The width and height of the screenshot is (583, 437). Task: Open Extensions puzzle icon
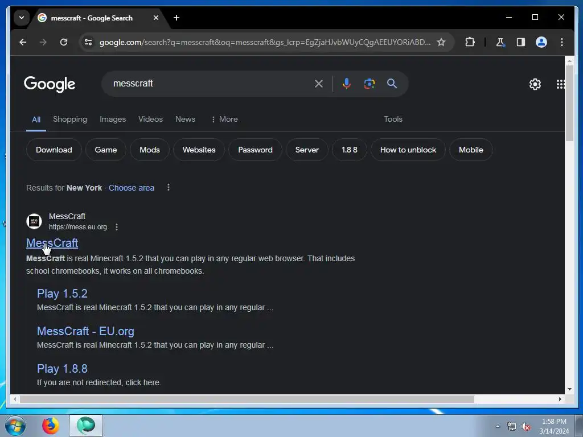470,42
